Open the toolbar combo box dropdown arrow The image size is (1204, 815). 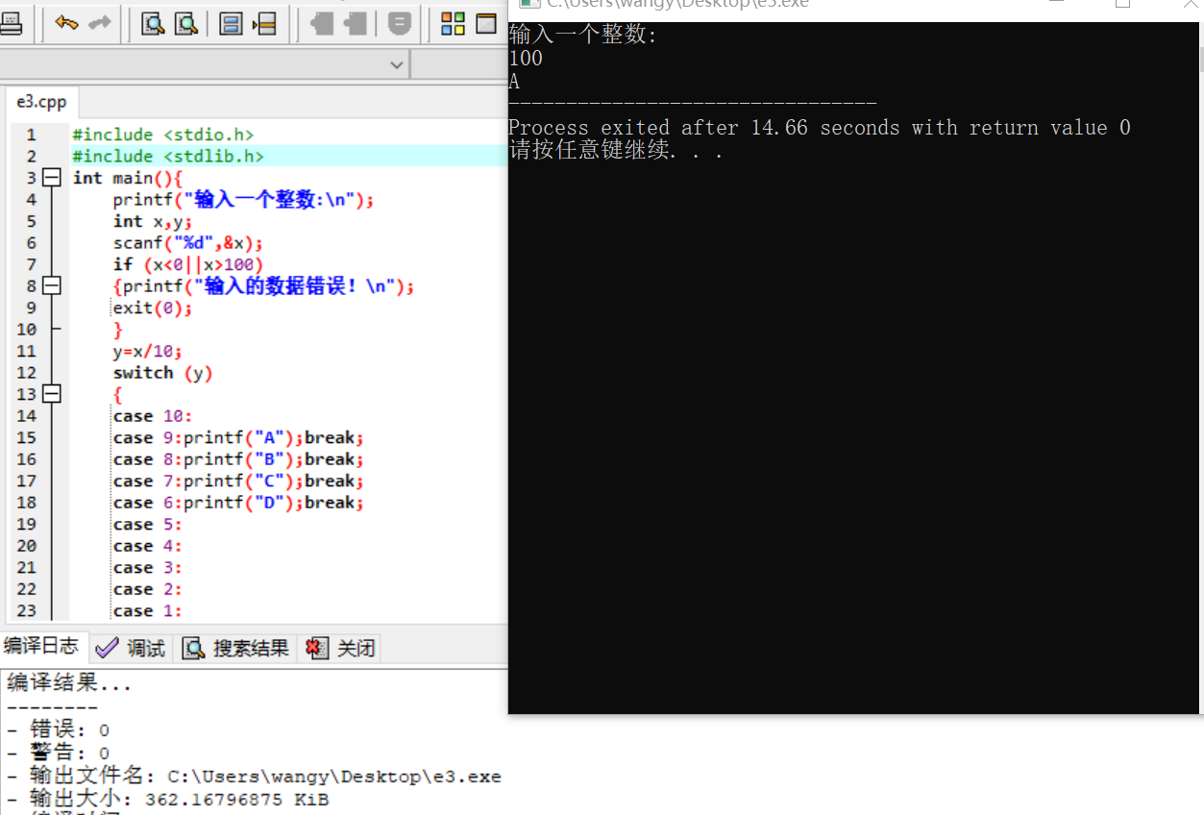coord(397,64)
